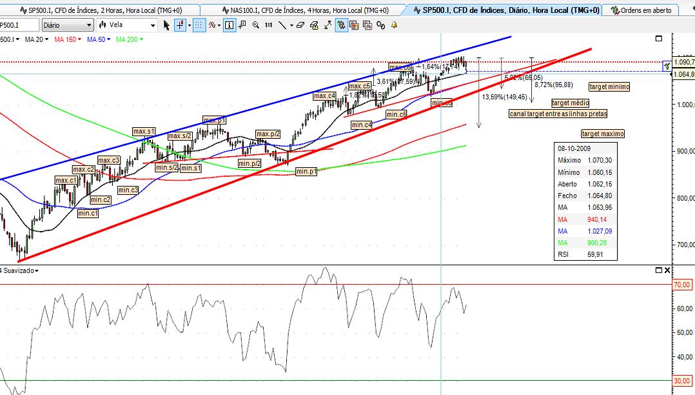The width and height of the screenshot is (695, 395).
Task: Click the green-red diagonal arrow icon
Action: coord(328,25)
